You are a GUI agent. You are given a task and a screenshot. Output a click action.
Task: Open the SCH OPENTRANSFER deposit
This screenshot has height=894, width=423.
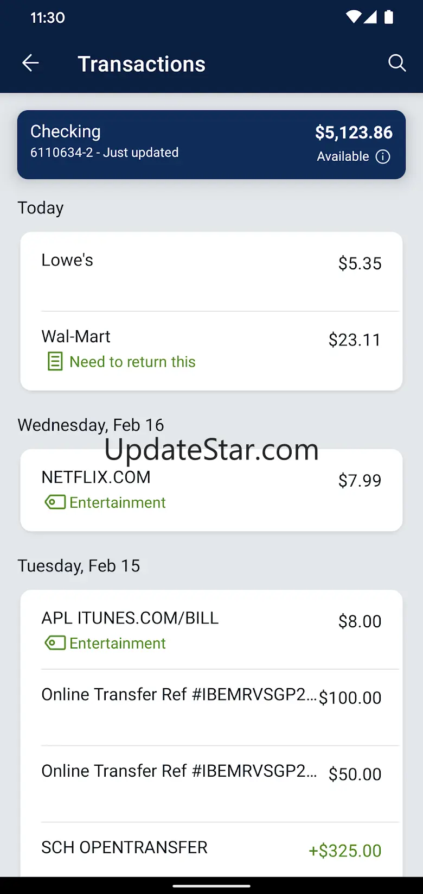pos(211,849)
